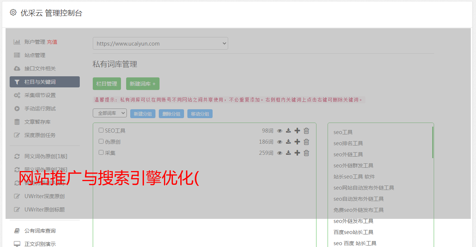Delete the 采集 library via trash icon
The image size is (476, 247).
tap(306, 153)
